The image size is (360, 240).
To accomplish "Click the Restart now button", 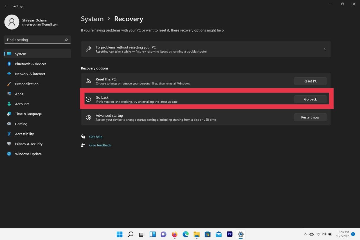I will (x=310, y=117).
